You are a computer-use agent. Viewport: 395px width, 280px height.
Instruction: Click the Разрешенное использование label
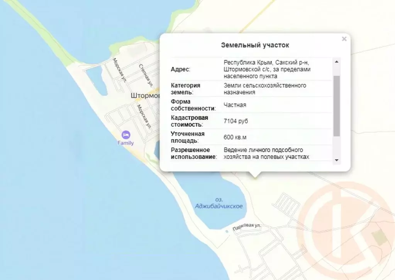tap(192, 154)
